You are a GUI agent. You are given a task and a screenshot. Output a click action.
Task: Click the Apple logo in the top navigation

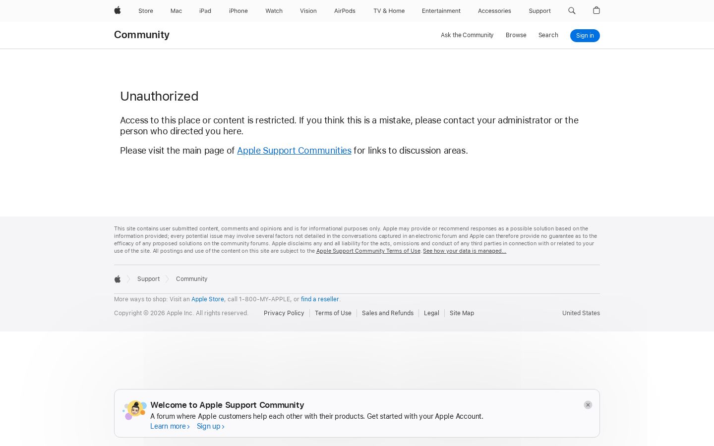(x=118, y=10)
